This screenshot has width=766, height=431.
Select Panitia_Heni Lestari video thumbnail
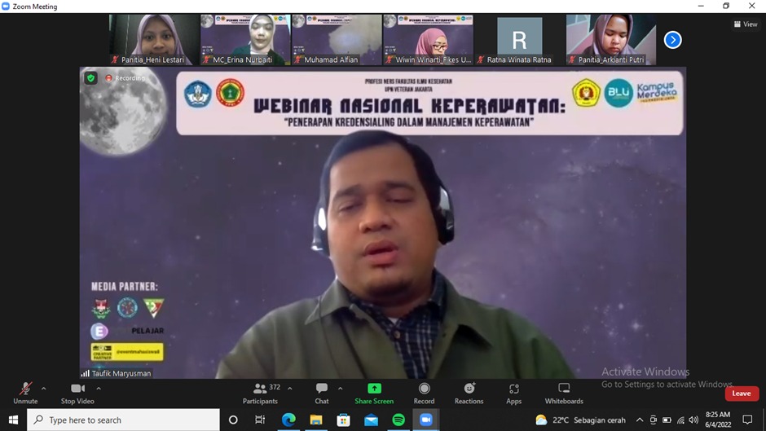point(154,39)
